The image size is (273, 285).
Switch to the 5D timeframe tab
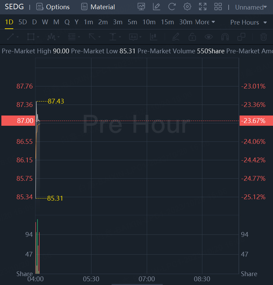(23, 22)
